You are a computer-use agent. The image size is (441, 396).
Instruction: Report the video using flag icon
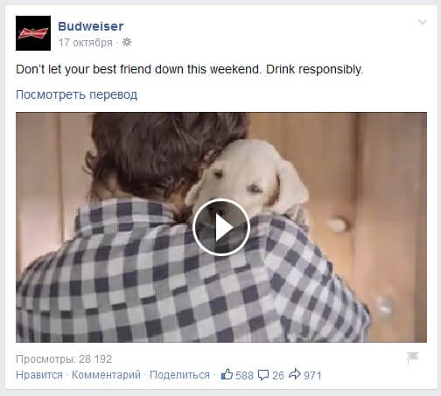click(x=413, y=358)
